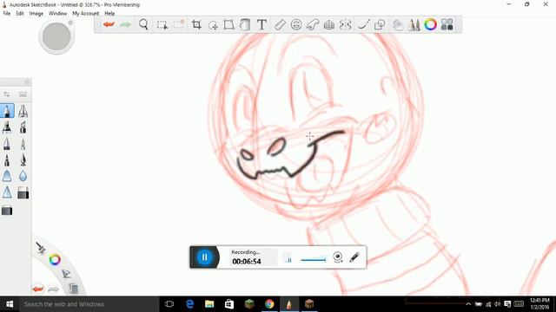Toggle the Symmetry tool
This screenshot has width=556, height=312.
[x=346, y=25]
